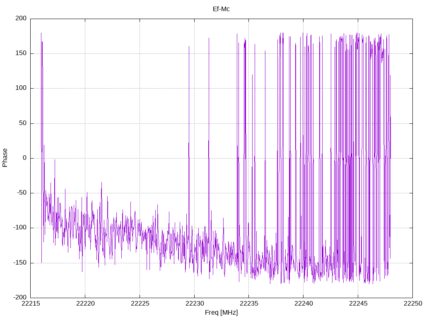Image resolution: width=424 pixels, height=318 pixels.
Task: Click the x-axis value 22220
Action: pos(85,304)
